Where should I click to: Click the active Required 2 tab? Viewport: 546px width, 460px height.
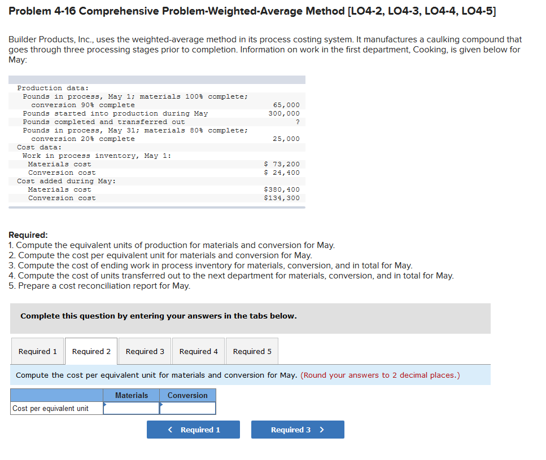(91, 351)
